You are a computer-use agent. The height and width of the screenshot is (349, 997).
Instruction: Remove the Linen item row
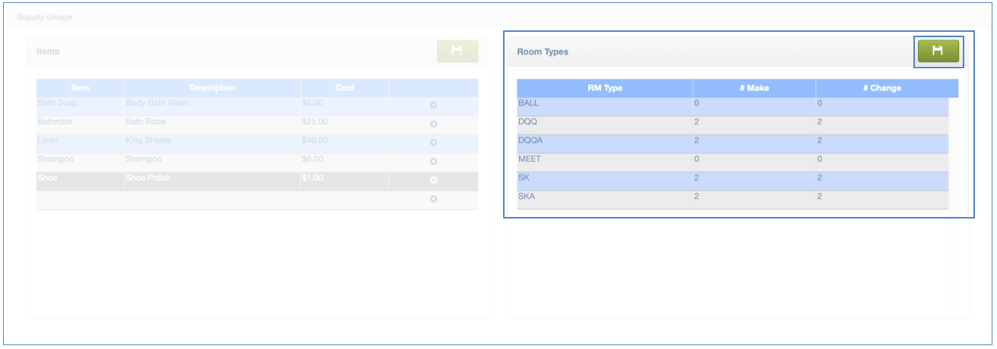433,143
